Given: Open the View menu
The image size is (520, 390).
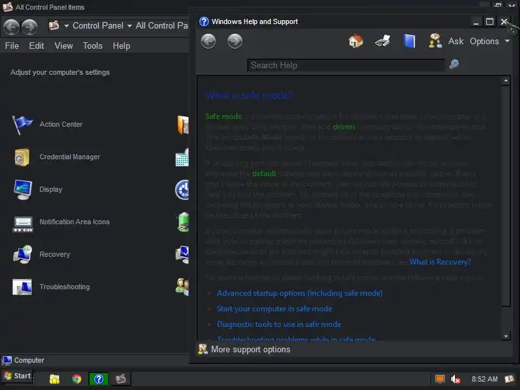Looking at the screenshot, I should pyautogui.click(x=63, y=45).
